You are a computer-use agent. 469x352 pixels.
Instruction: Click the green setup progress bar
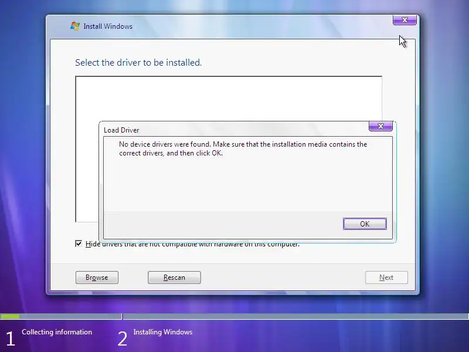click(10, 316)
